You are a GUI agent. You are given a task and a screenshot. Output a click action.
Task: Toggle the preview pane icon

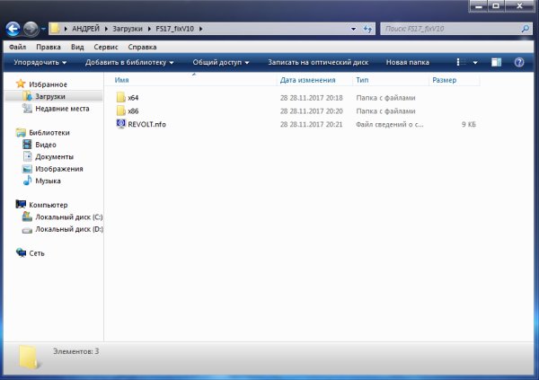[496, 63]
